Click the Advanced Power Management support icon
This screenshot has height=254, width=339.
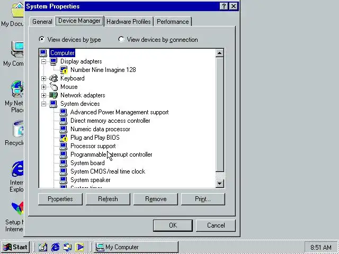coord(64,112)
